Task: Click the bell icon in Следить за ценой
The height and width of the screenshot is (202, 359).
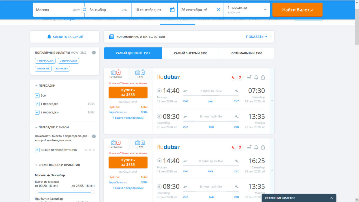Action: pyautogui.click(x=49, y=37)
